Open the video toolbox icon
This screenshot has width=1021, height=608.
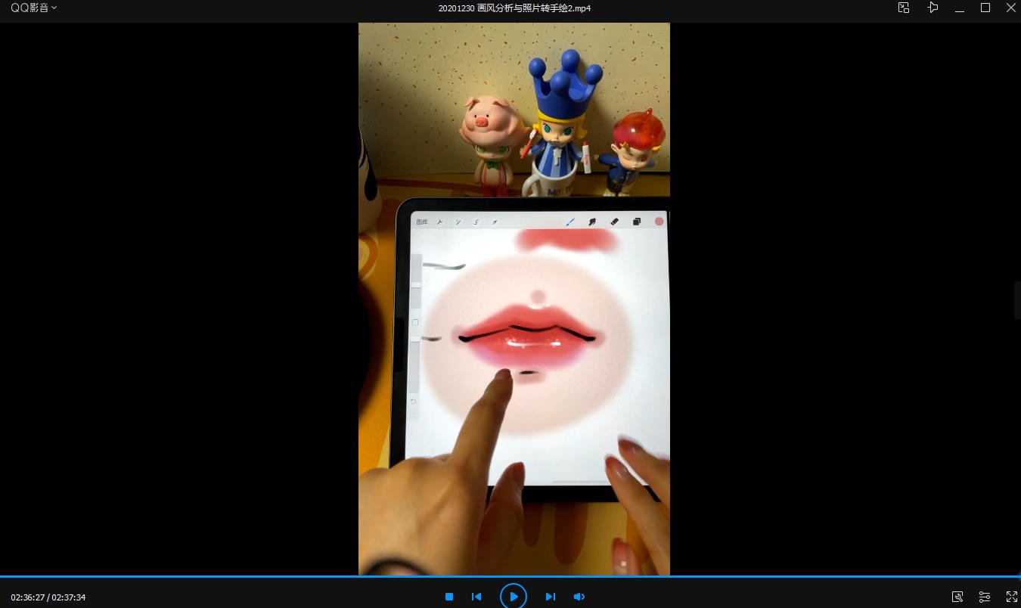[957, 597]
